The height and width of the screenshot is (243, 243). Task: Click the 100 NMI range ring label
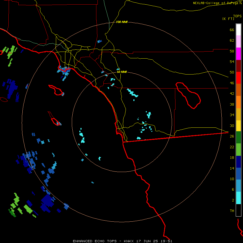[122, 22]
